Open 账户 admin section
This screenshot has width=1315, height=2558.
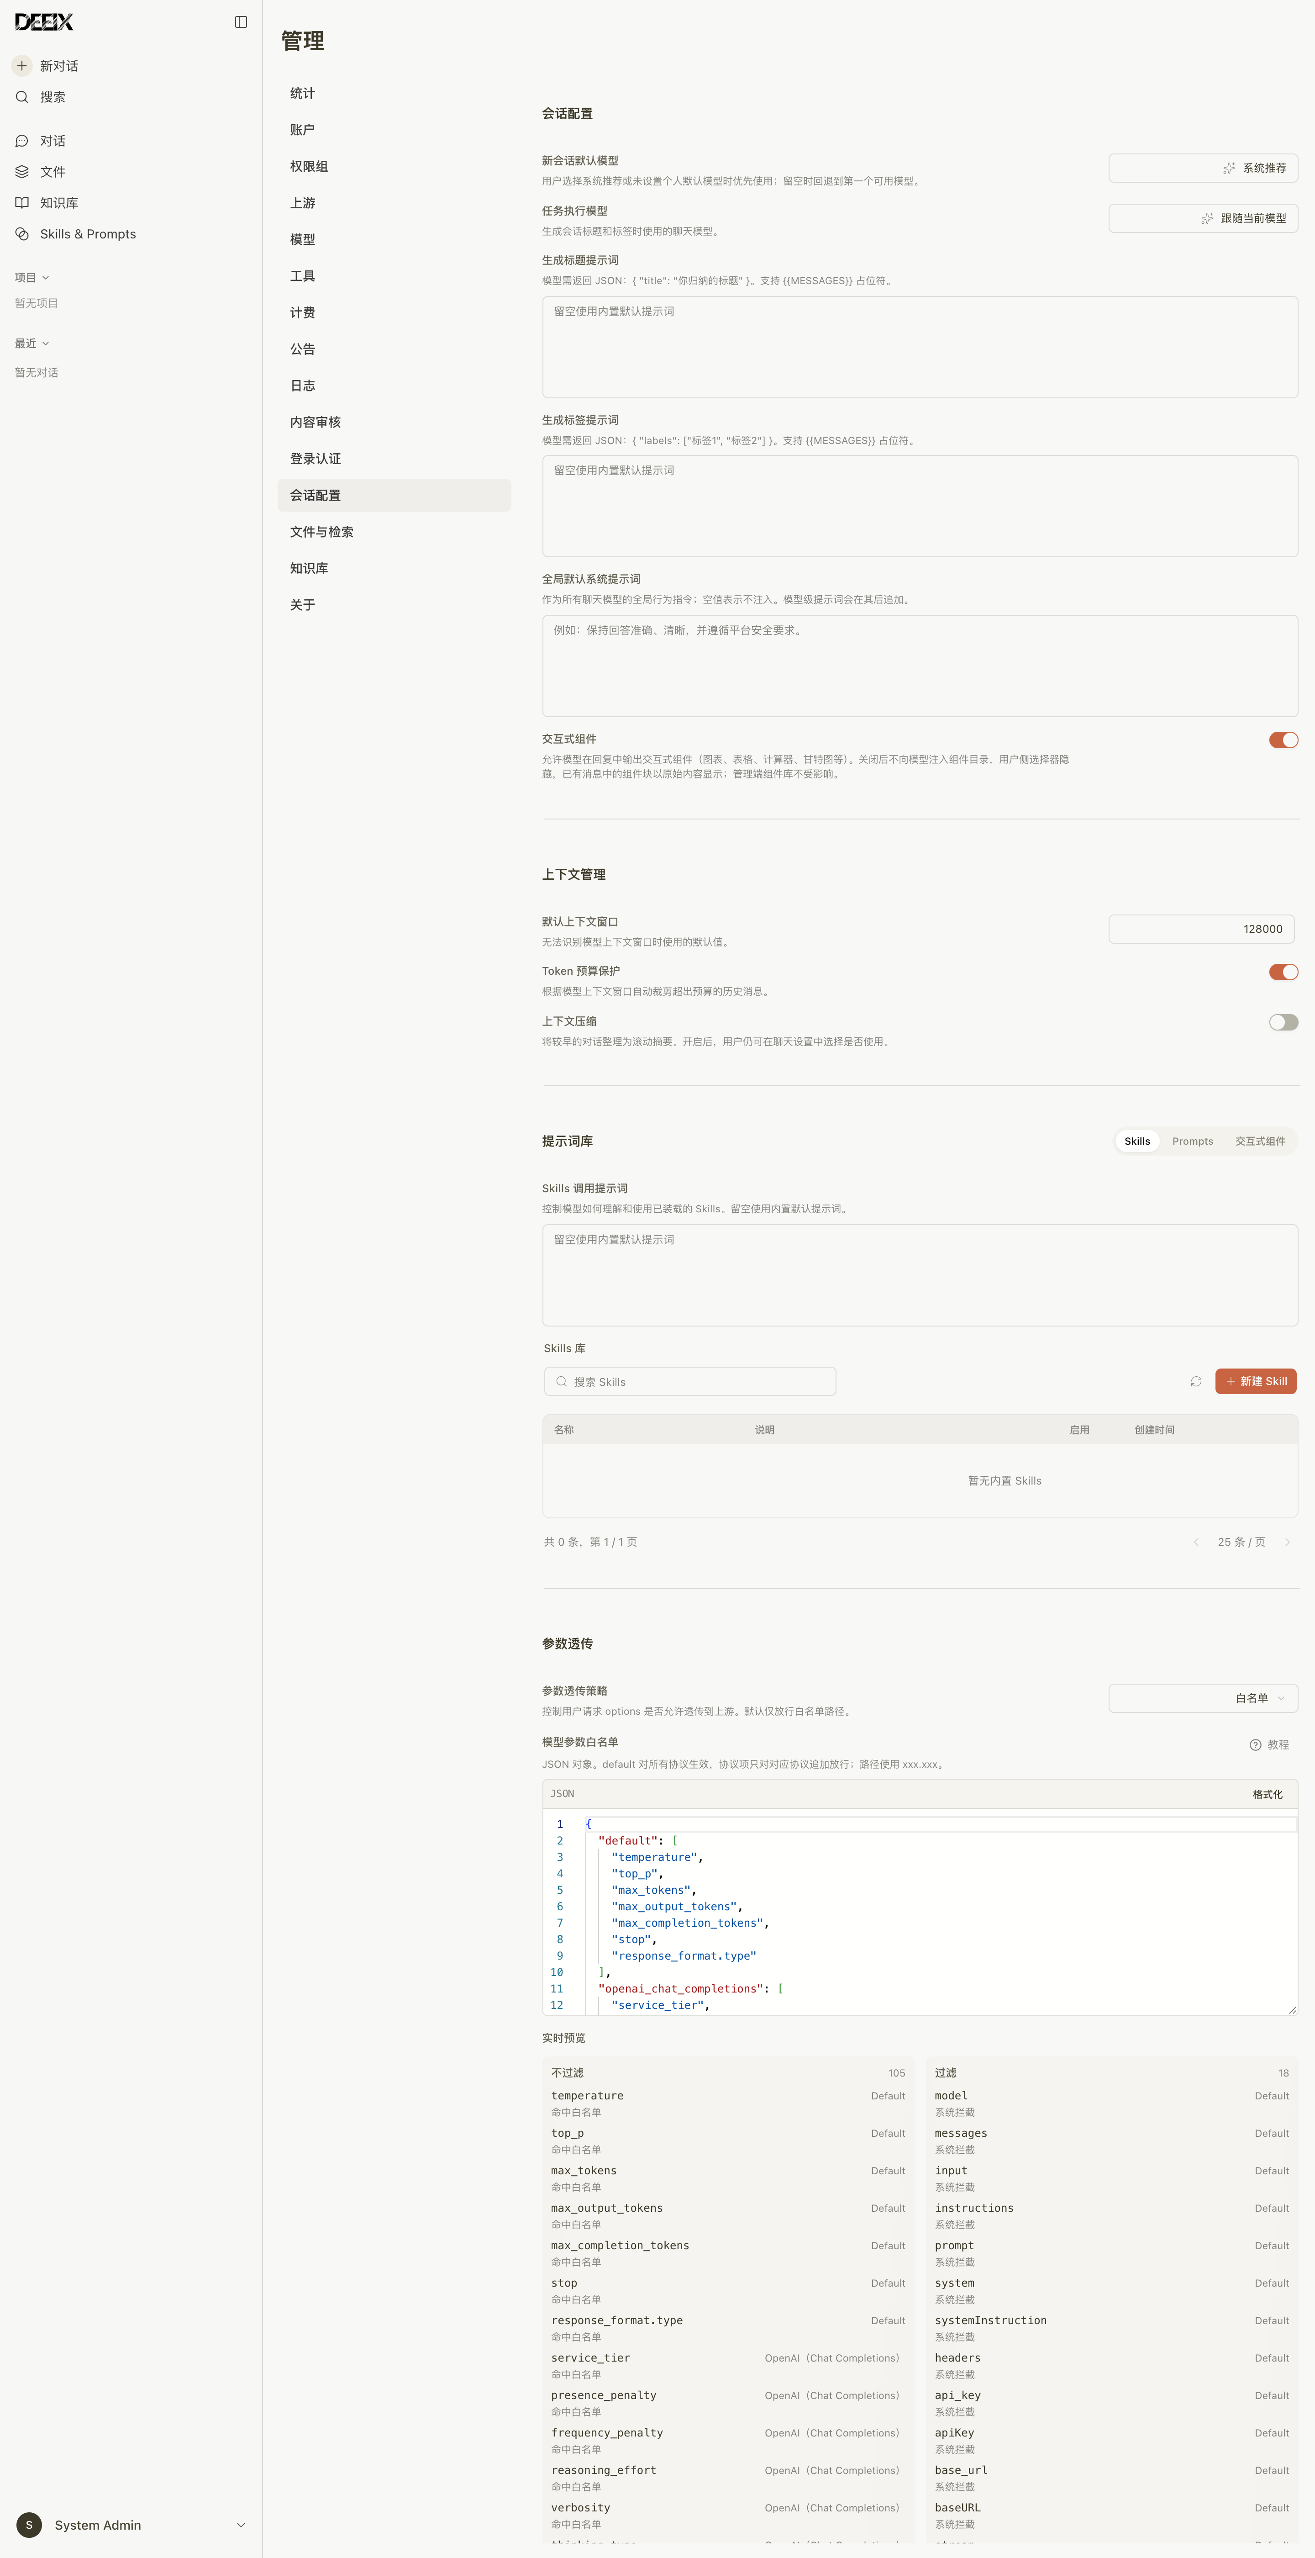click(x=394, y=130)
